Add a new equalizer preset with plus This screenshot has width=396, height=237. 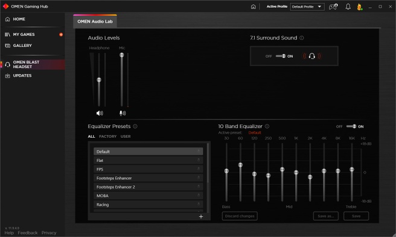(x=201, y=217)
